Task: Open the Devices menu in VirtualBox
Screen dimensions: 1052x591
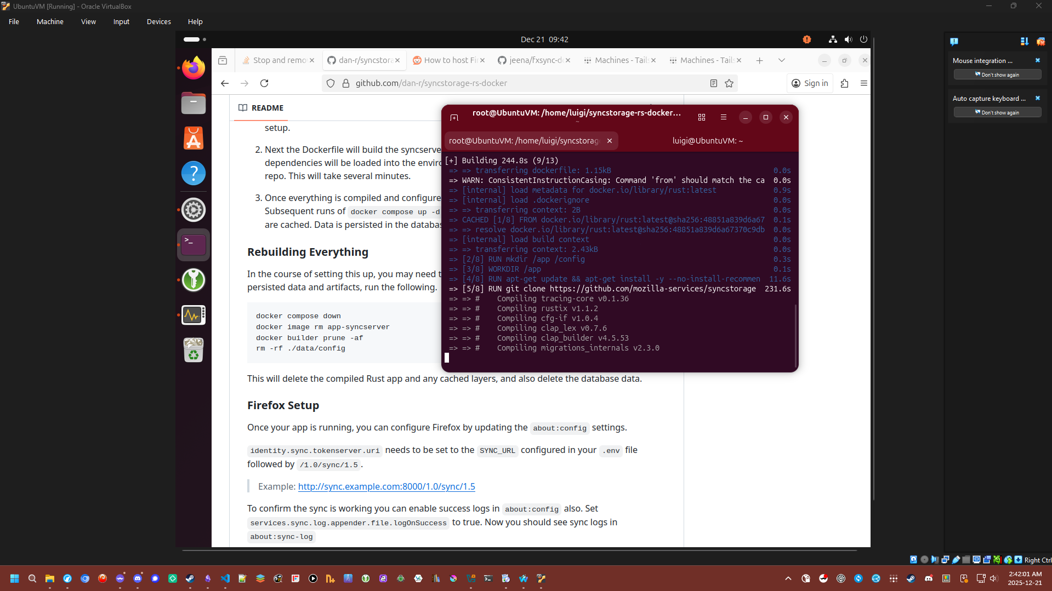Action: [158, 22]
